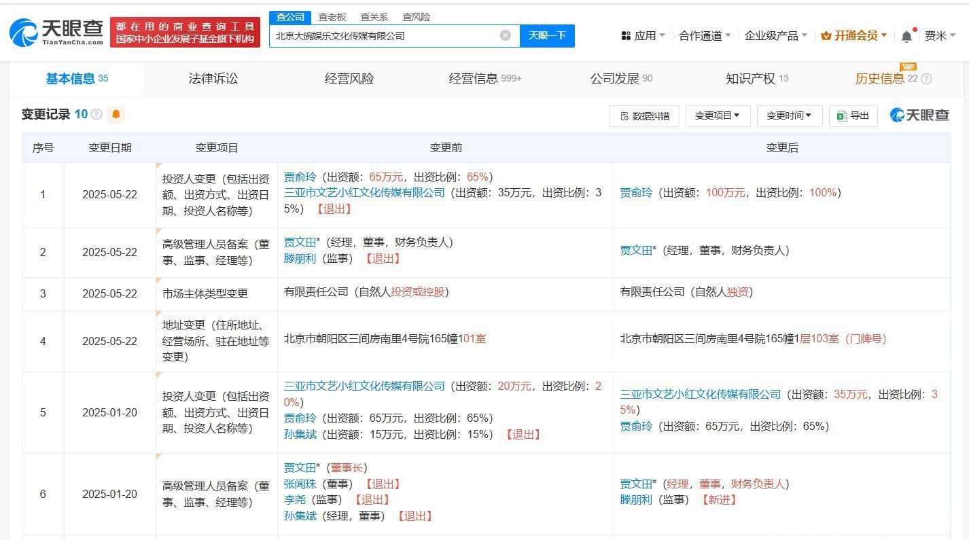Screen dimensions: 969x540
Task: Click the help icon next to 历史信息 22
Action: [926, 79]
